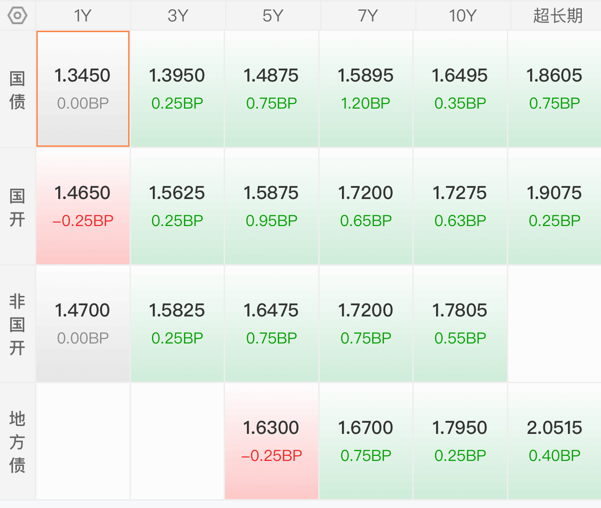Select the 1Y column header
The image size is (601, 508).
pyautogui.click(x=83, y=16)
